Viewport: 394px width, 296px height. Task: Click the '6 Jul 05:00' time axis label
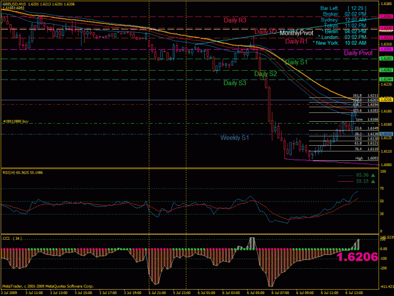pos(256,293)
